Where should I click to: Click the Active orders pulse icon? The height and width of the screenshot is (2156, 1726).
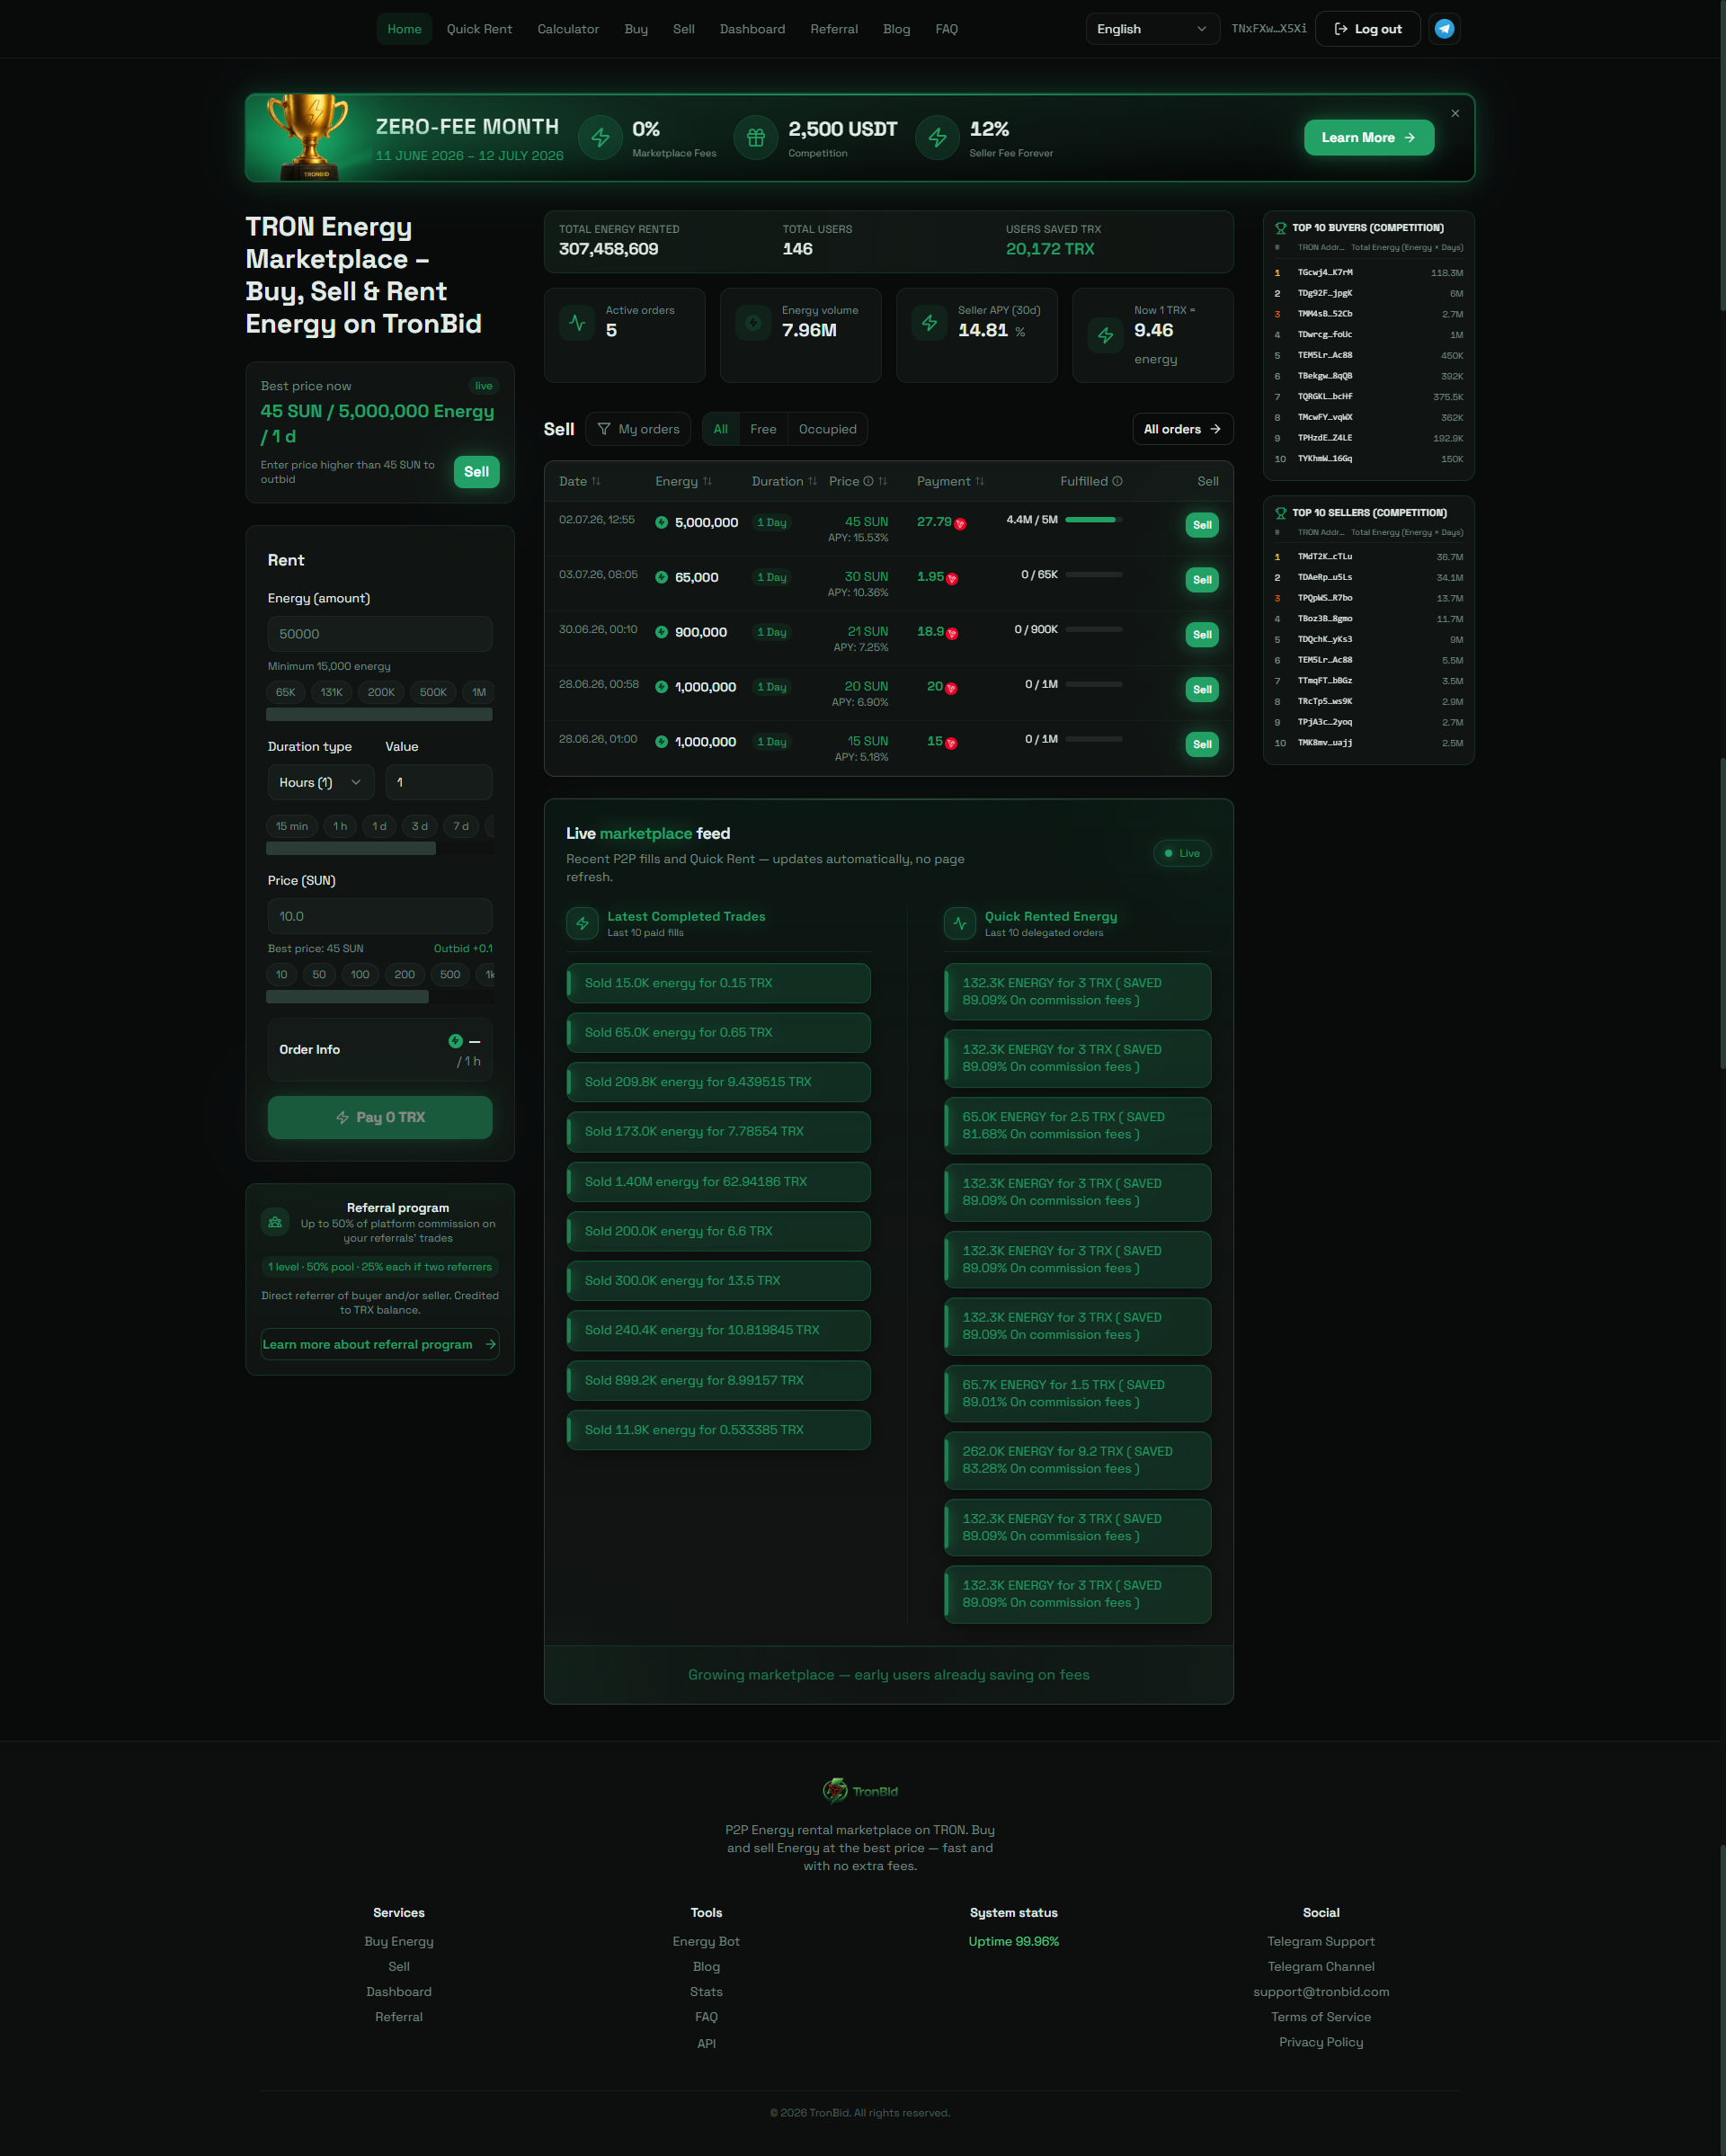coord(577,323)
